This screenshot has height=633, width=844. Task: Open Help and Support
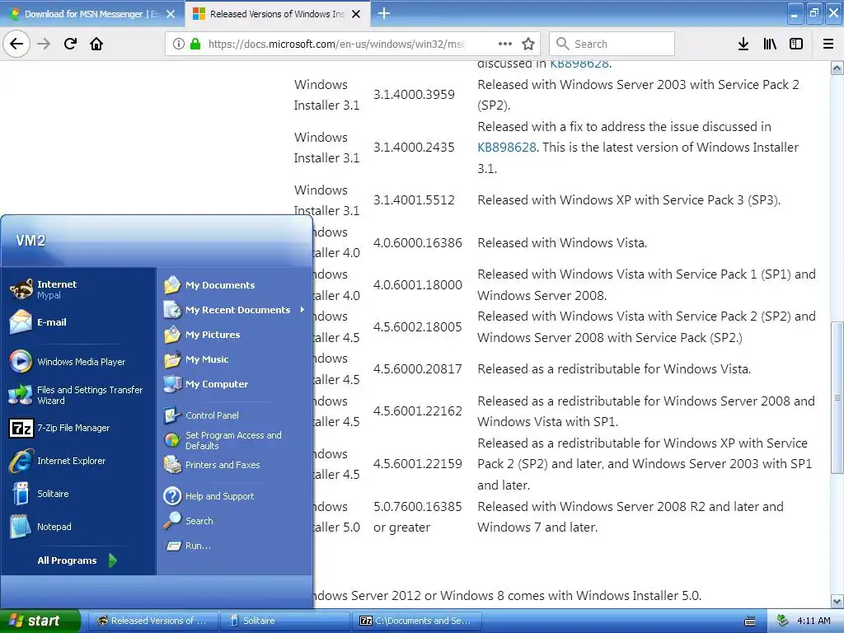(x=234, y=495)
